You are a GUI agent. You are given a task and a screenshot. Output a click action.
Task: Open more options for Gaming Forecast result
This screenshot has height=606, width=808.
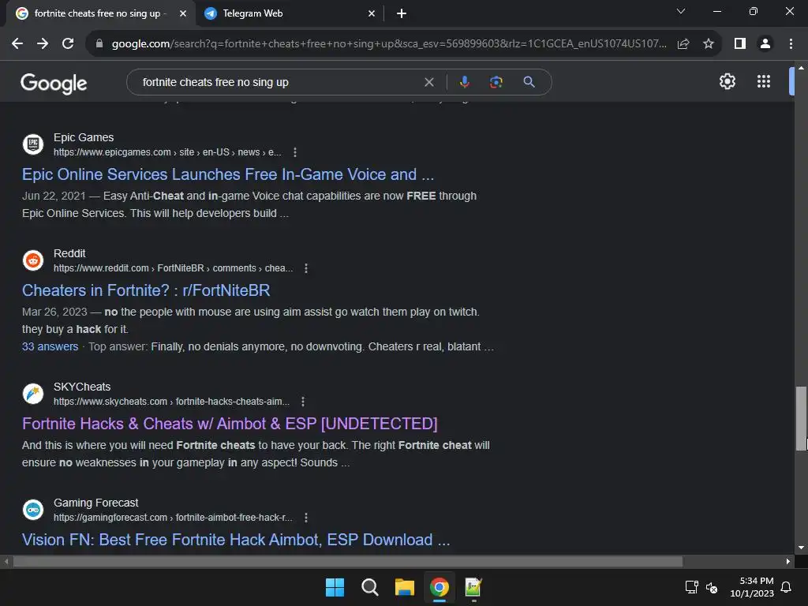[x=306, y=518]
